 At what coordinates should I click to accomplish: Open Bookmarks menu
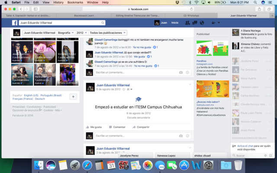75,2
